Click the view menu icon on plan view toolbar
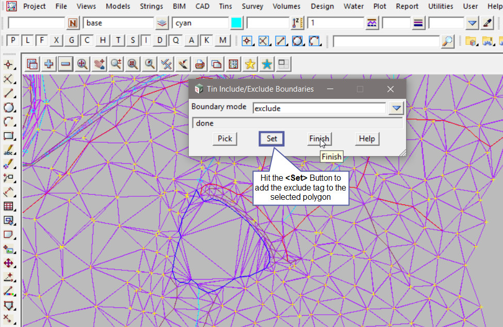Viewport: 503px width, 327px height. pyautogui.click(x=32, y=64)
